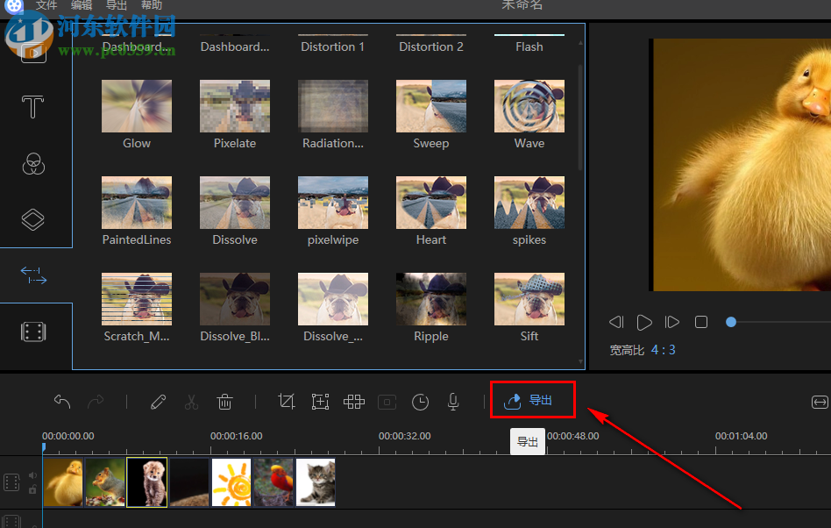Open the Overlays panel layers icon
Image resolution: width=831 pixels, height=528 pixels.
32,219
